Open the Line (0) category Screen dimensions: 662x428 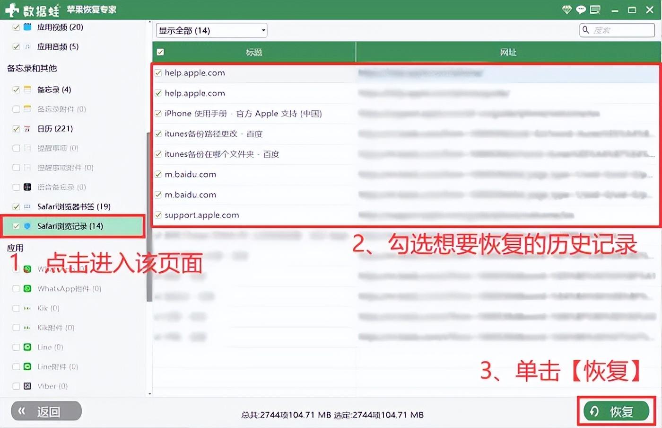pos(50,347)
